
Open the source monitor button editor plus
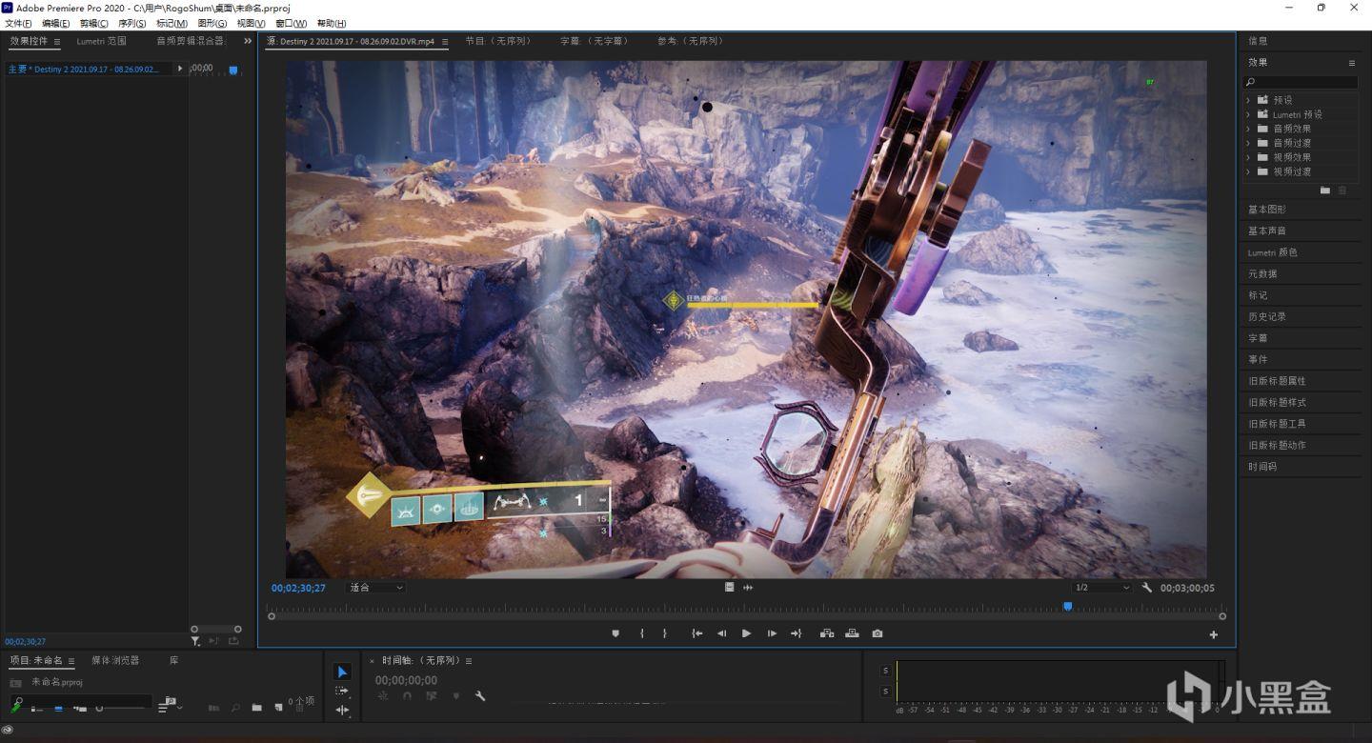[x=1214, y=634]
